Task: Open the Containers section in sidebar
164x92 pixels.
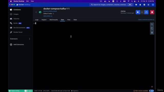Action: pyautogui.click(x=17, y=10)
